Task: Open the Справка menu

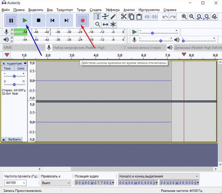Action: coord(170,10)
